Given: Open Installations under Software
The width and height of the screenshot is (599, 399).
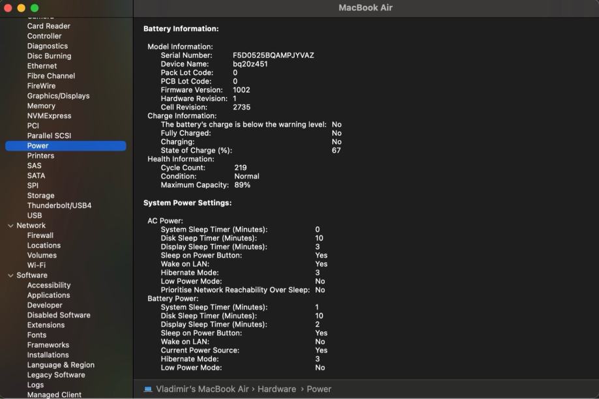Looking at the screenshot, I should (48, 355).
